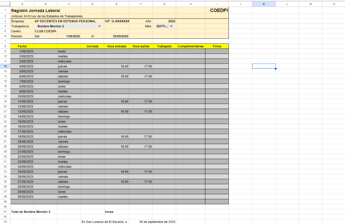
Task: Click the Complementarias header cell
Action: point(190,46)
